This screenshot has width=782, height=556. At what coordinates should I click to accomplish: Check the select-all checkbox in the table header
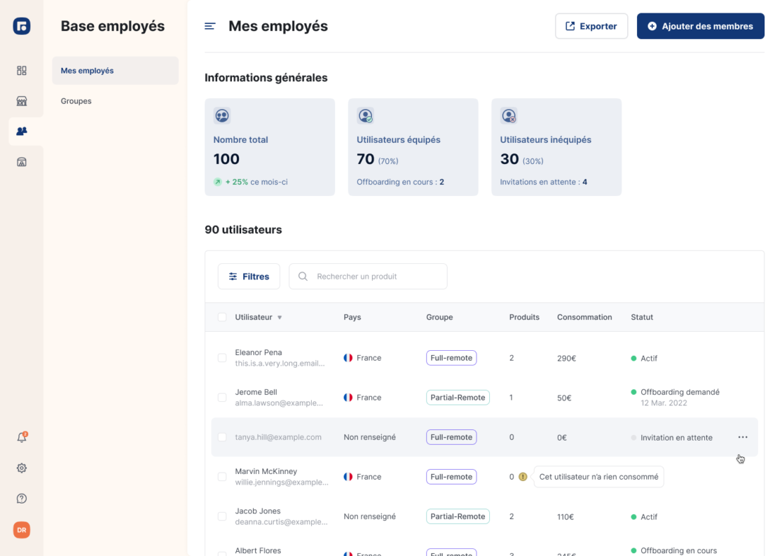click(x=222, y=317)
